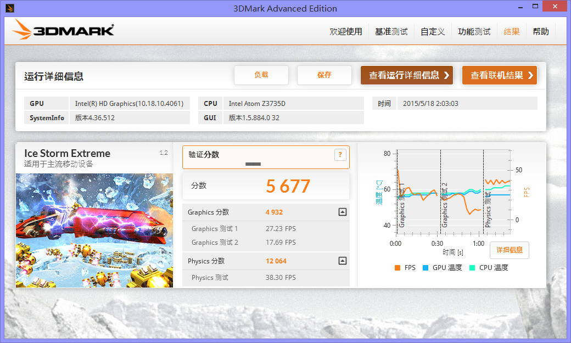The height and width of the screenshot is (343, 571).
Task: Click the Graphics score value 4 932
Action: pos(274,212)
